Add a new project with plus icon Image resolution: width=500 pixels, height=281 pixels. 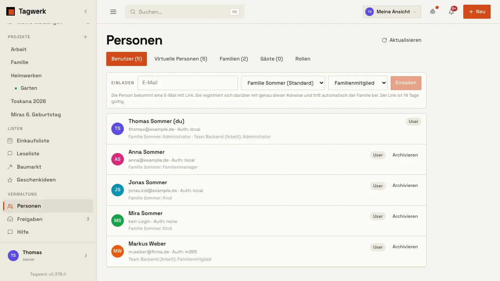pos(86,37)
